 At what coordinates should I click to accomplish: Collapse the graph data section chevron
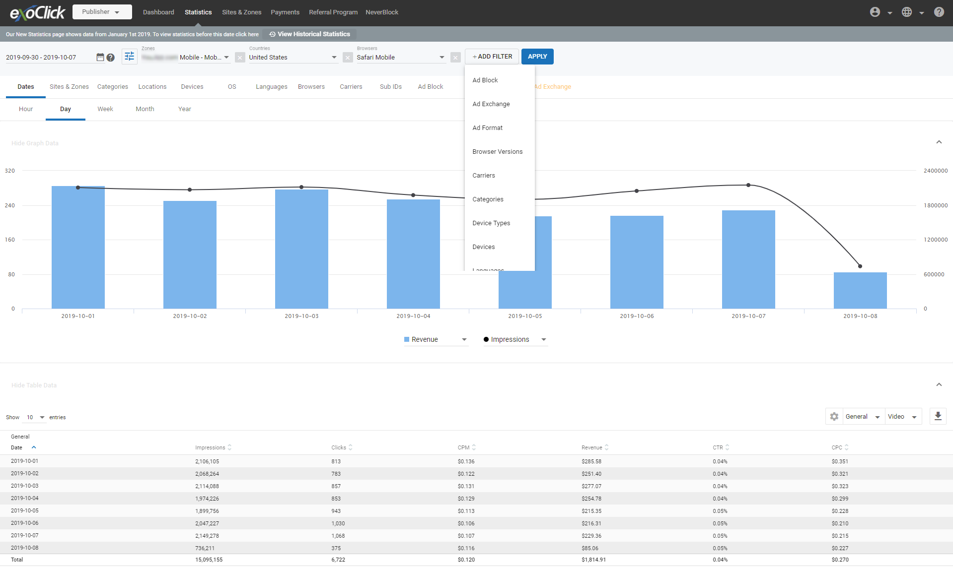(939, 142)
